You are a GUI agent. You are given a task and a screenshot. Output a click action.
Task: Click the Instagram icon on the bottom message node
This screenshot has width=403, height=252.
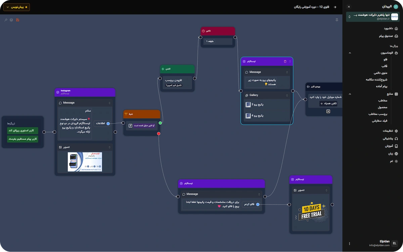click(181, 183)
